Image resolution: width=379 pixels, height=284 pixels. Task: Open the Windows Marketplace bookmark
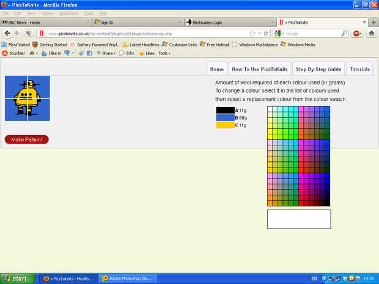(255, 45)
